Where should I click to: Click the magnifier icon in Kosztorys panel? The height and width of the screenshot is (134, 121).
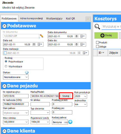[97, 27]
